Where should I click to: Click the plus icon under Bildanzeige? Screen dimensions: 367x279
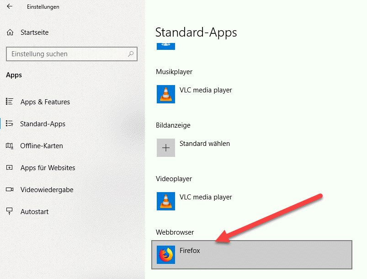[166, 148]
